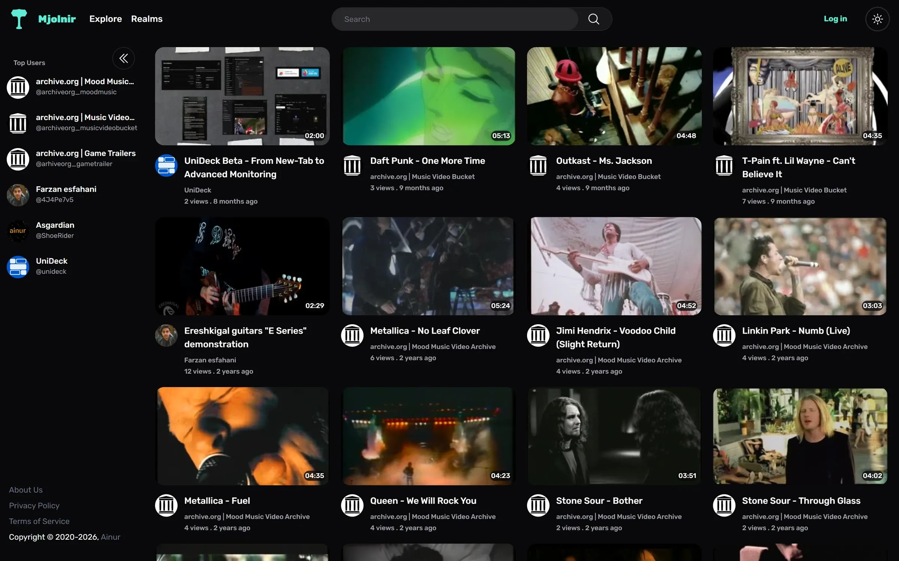Open Asgardian ainur sidebar avatar
Viewport: 899px width, 561px height.
click(18, 231)
